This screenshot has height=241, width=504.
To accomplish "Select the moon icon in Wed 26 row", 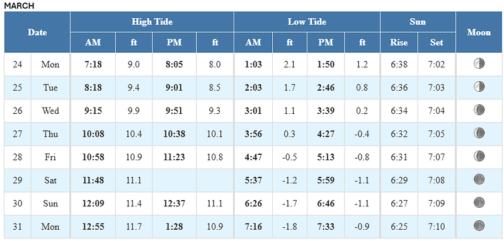I will [x=479, y=109].
